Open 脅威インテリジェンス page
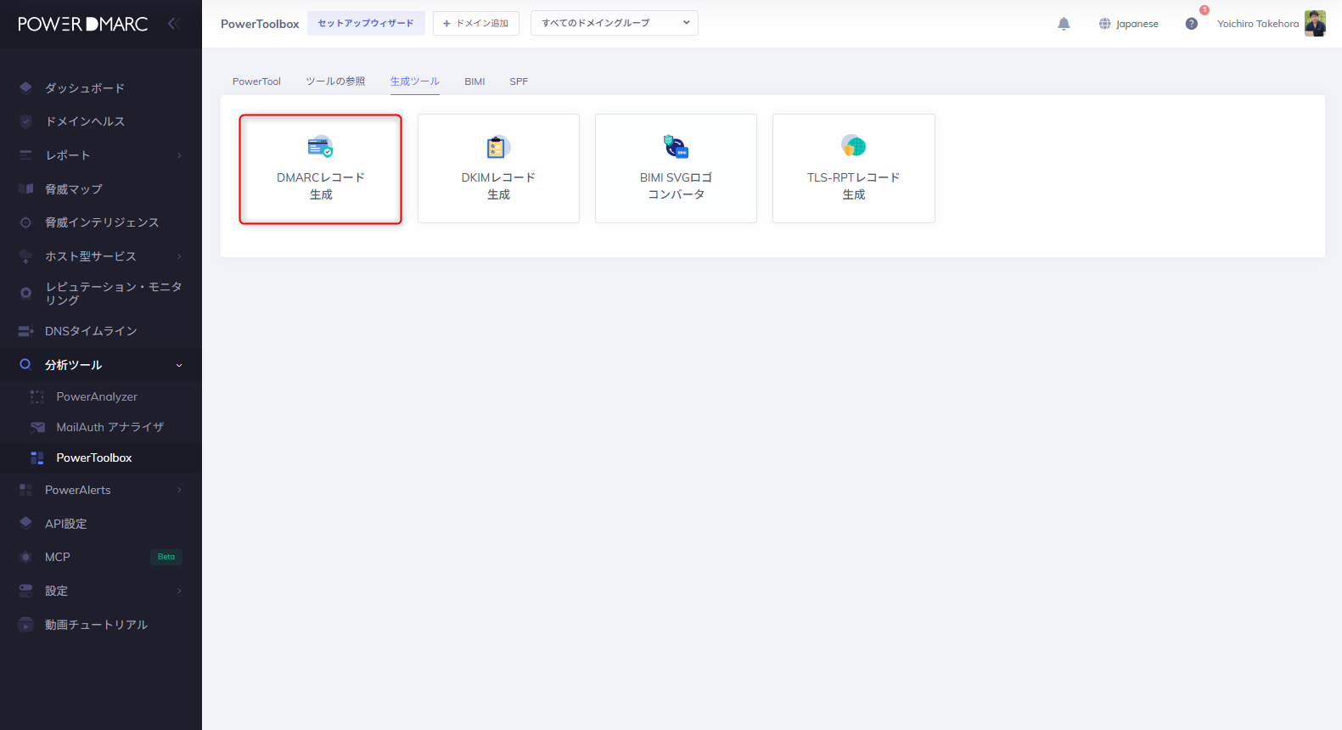This screenshot has width=1342, height=730. pos(101,222)
